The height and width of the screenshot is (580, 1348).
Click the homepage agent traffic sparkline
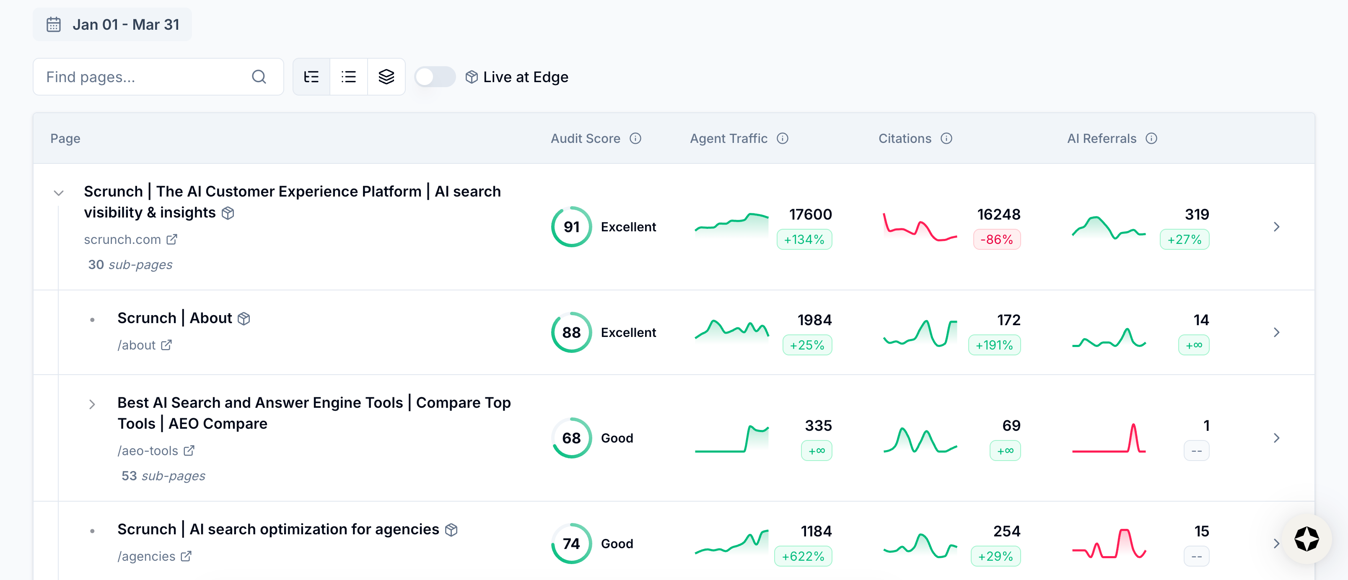[x=731, y=225]
